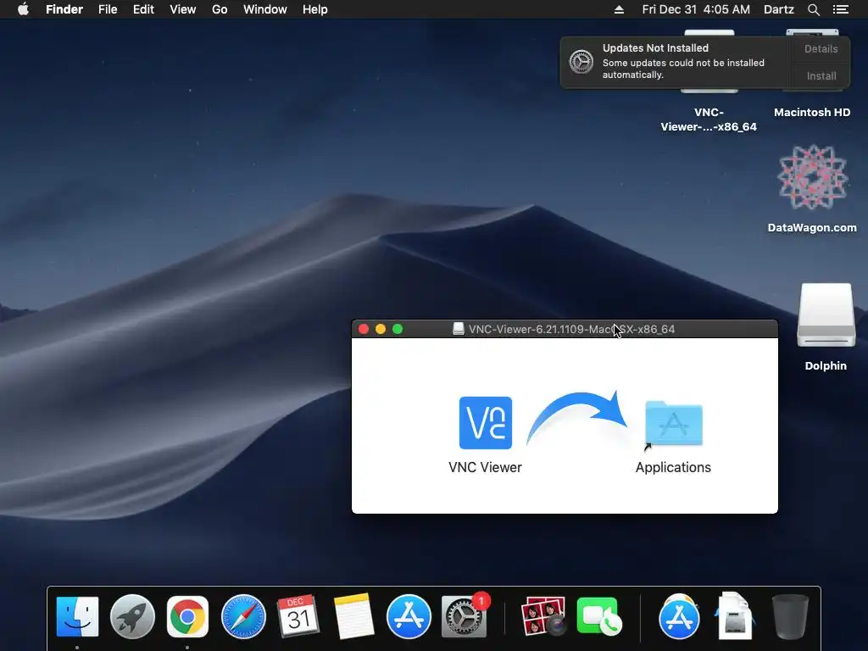Screen dimensions: 868x651
Task: Click the date and time in menu bar
Action: pyautogui.click(x=696, y=9)
